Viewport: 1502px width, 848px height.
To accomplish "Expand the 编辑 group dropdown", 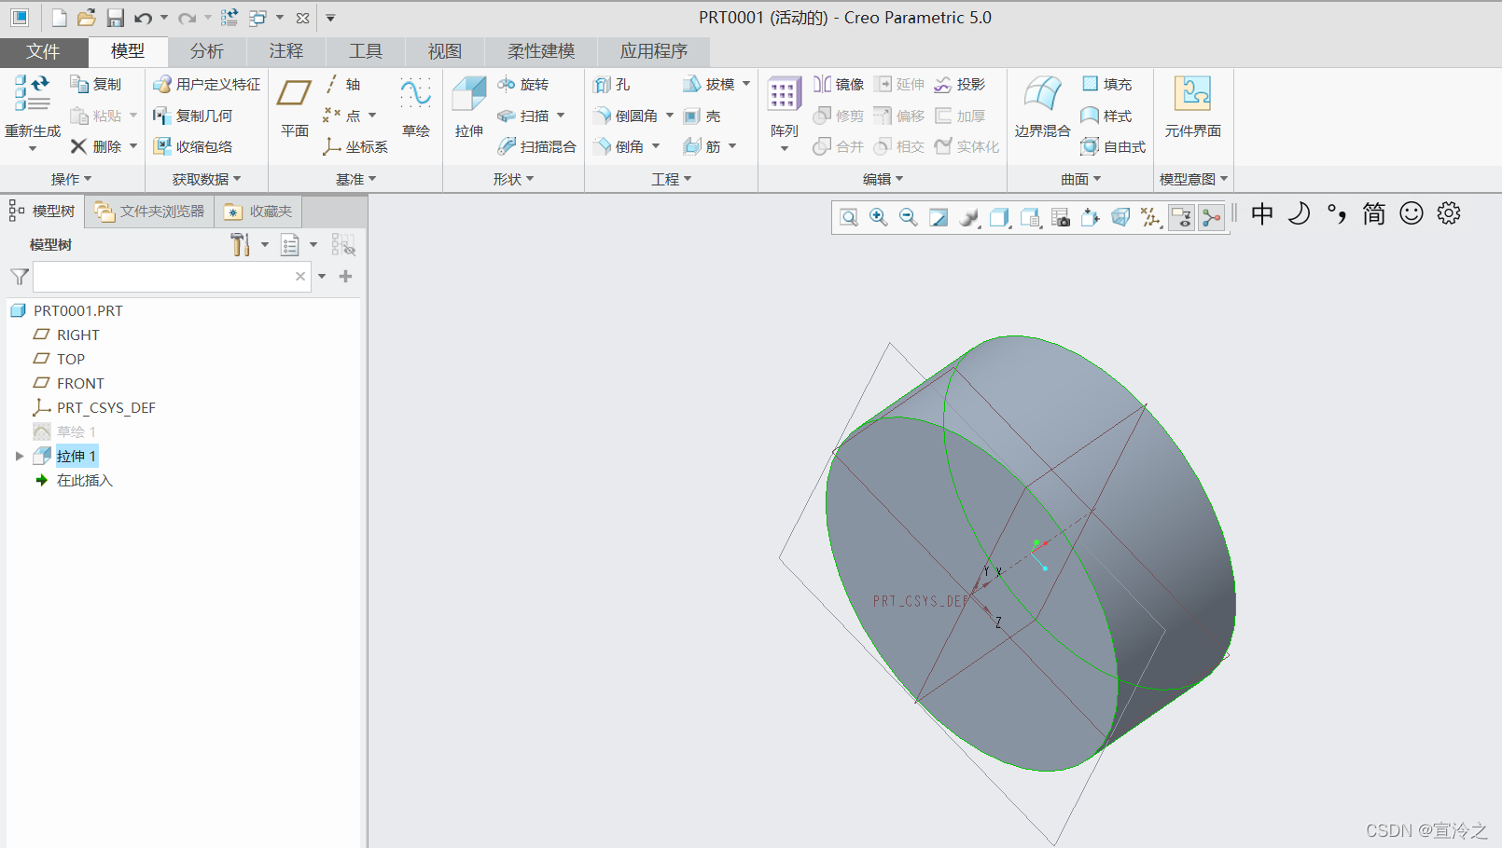I will pos(883,179).
